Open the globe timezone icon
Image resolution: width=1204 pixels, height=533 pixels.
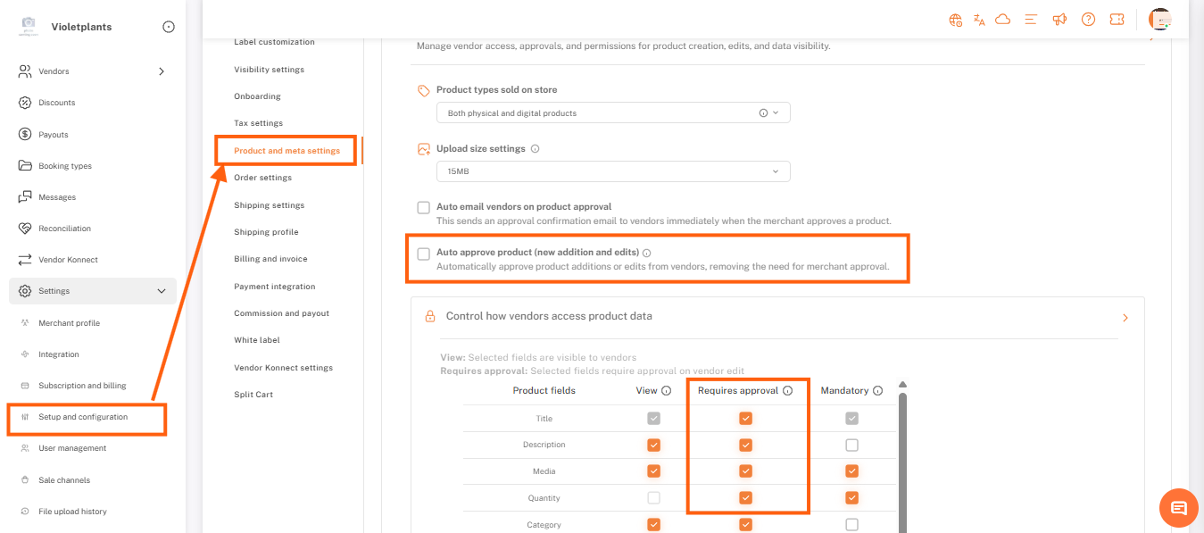point(956,20)
